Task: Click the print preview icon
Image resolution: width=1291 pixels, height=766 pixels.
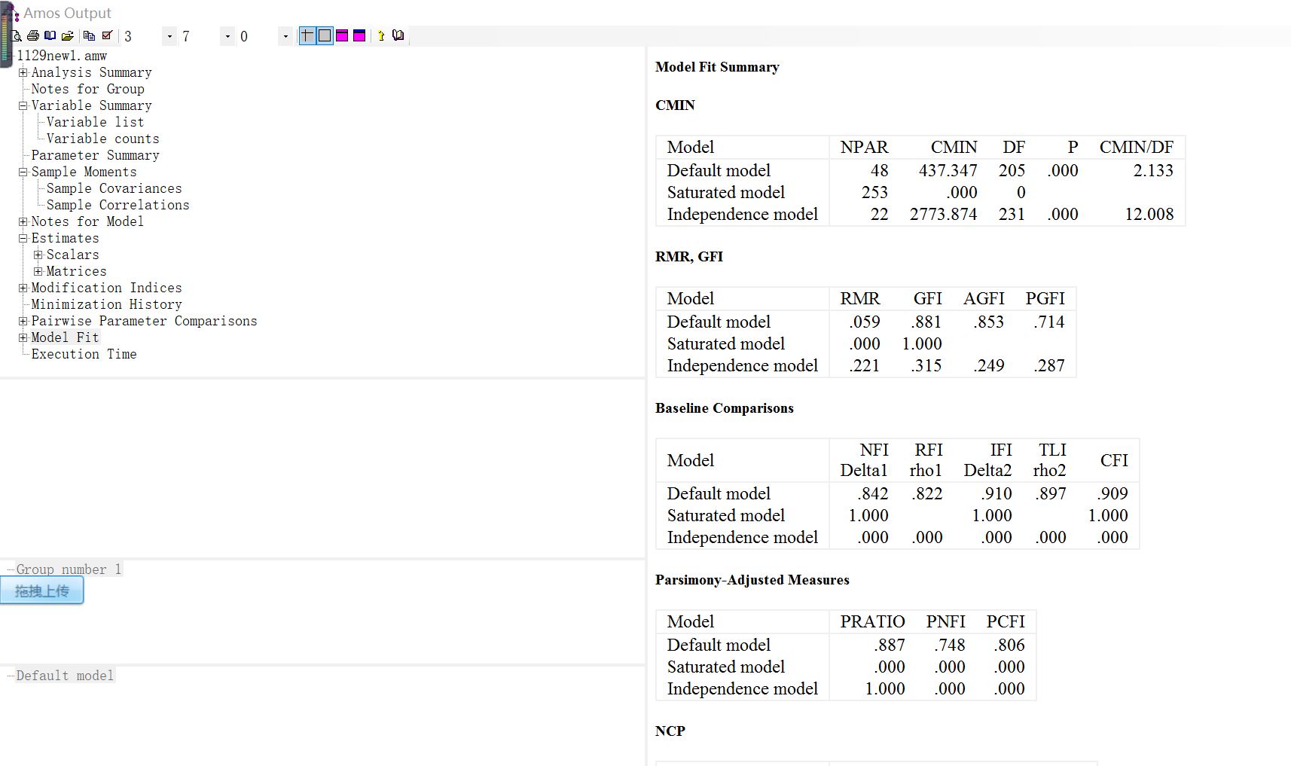Action: pyautogui.click(x=17, y=35)
